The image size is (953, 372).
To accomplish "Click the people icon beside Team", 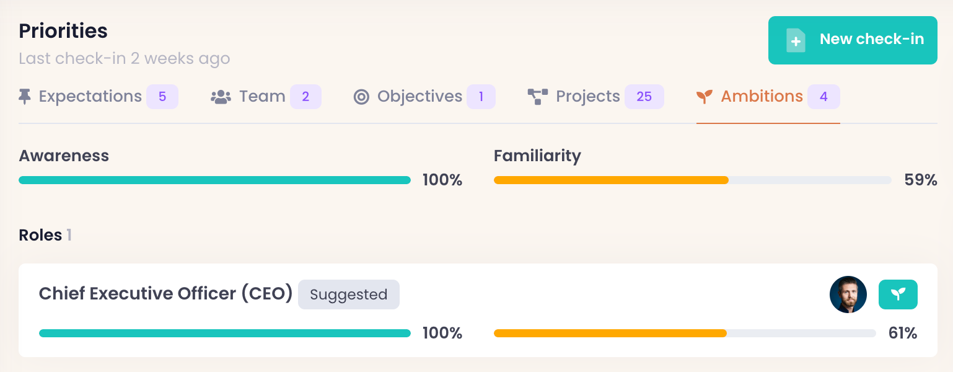I will [x=221, y=97].
